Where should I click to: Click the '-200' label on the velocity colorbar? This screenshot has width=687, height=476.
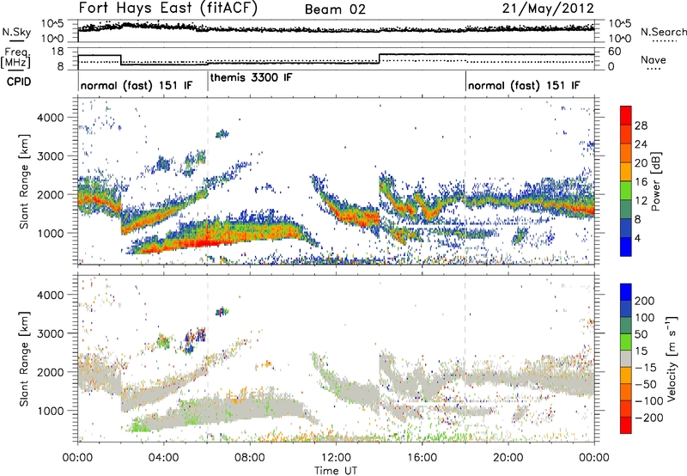[649, 418]
